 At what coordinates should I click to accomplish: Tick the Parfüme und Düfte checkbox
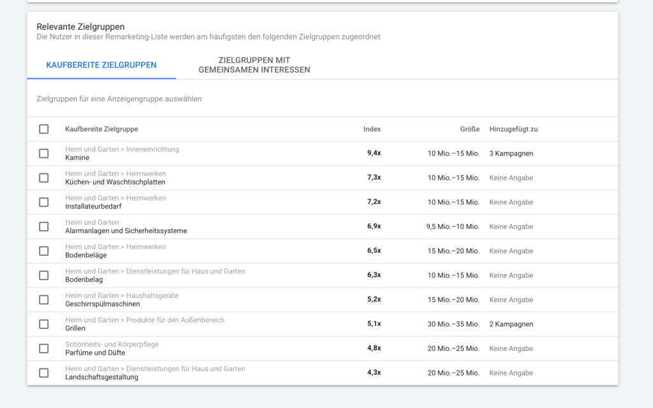(43, 349)
